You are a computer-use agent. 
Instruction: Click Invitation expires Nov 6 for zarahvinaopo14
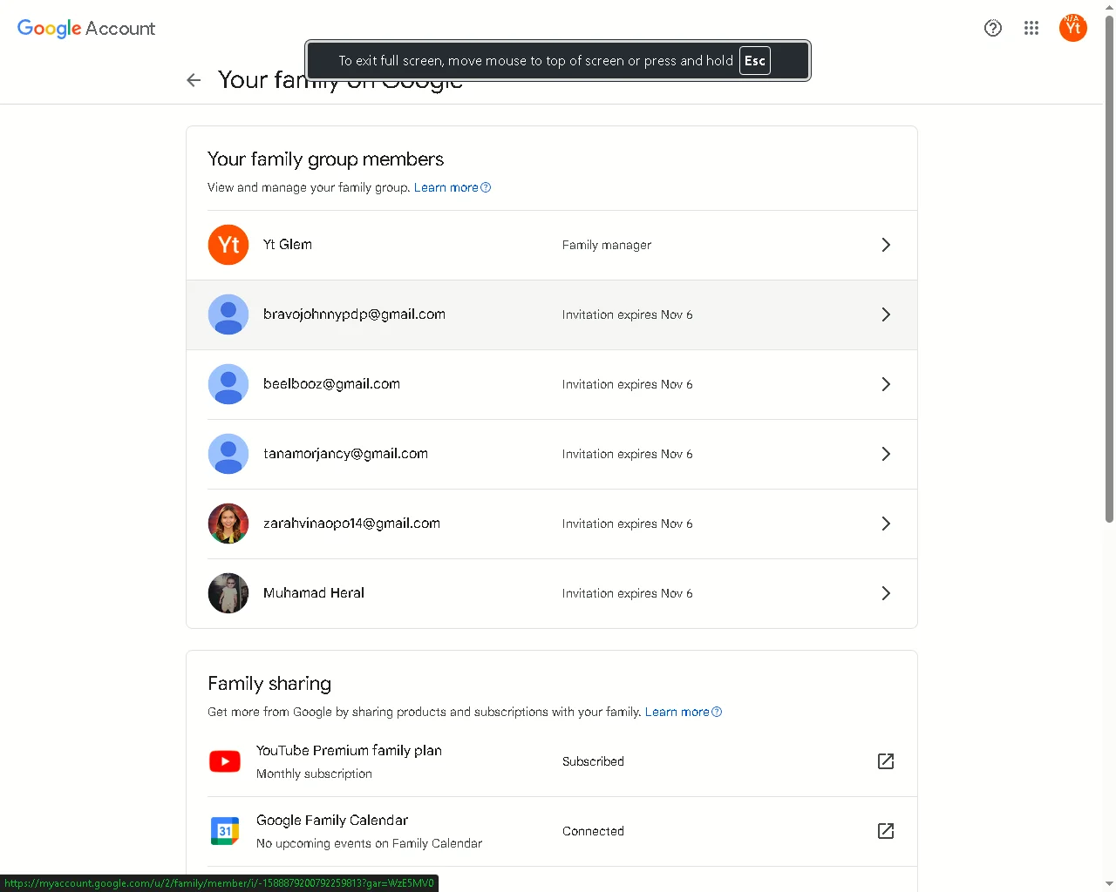pos(628,524)
